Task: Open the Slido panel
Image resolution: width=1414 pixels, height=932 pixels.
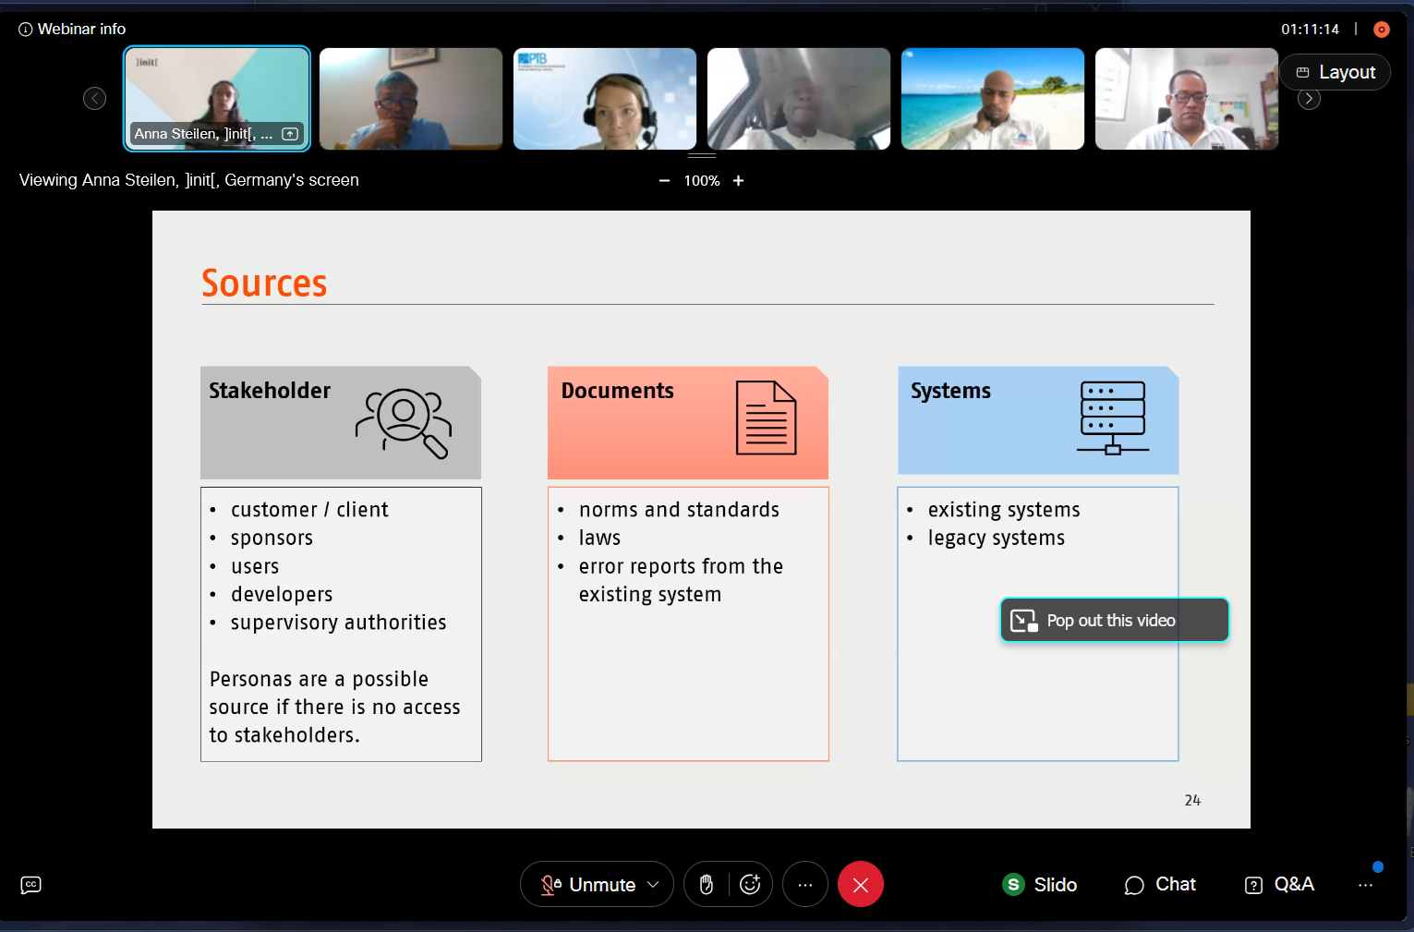Action: click(x=1040, y=885)
